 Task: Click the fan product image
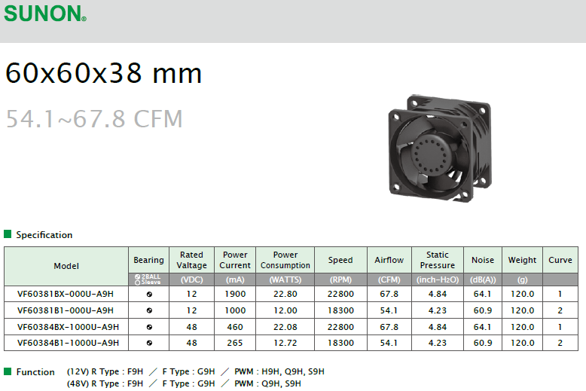pyautogui.click(x=440, y=148)
